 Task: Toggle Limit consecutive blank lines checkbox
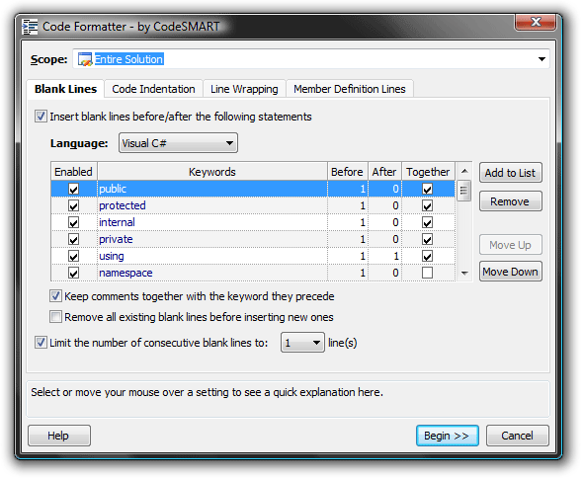click(x=41, y=343)
